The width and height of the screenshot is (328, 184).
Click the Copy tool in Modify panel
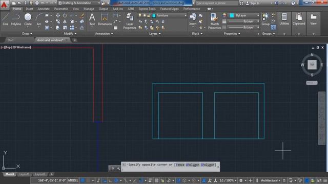(58, 21)
